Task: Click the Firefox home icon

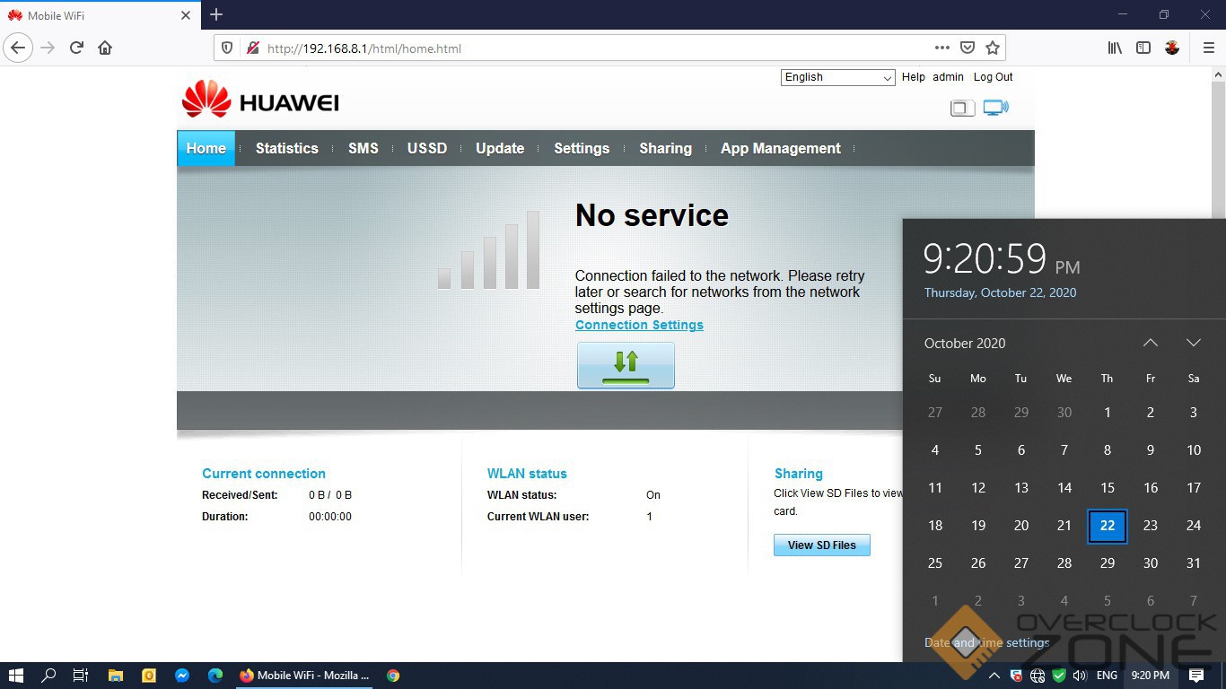Action: tap(105, 48)
